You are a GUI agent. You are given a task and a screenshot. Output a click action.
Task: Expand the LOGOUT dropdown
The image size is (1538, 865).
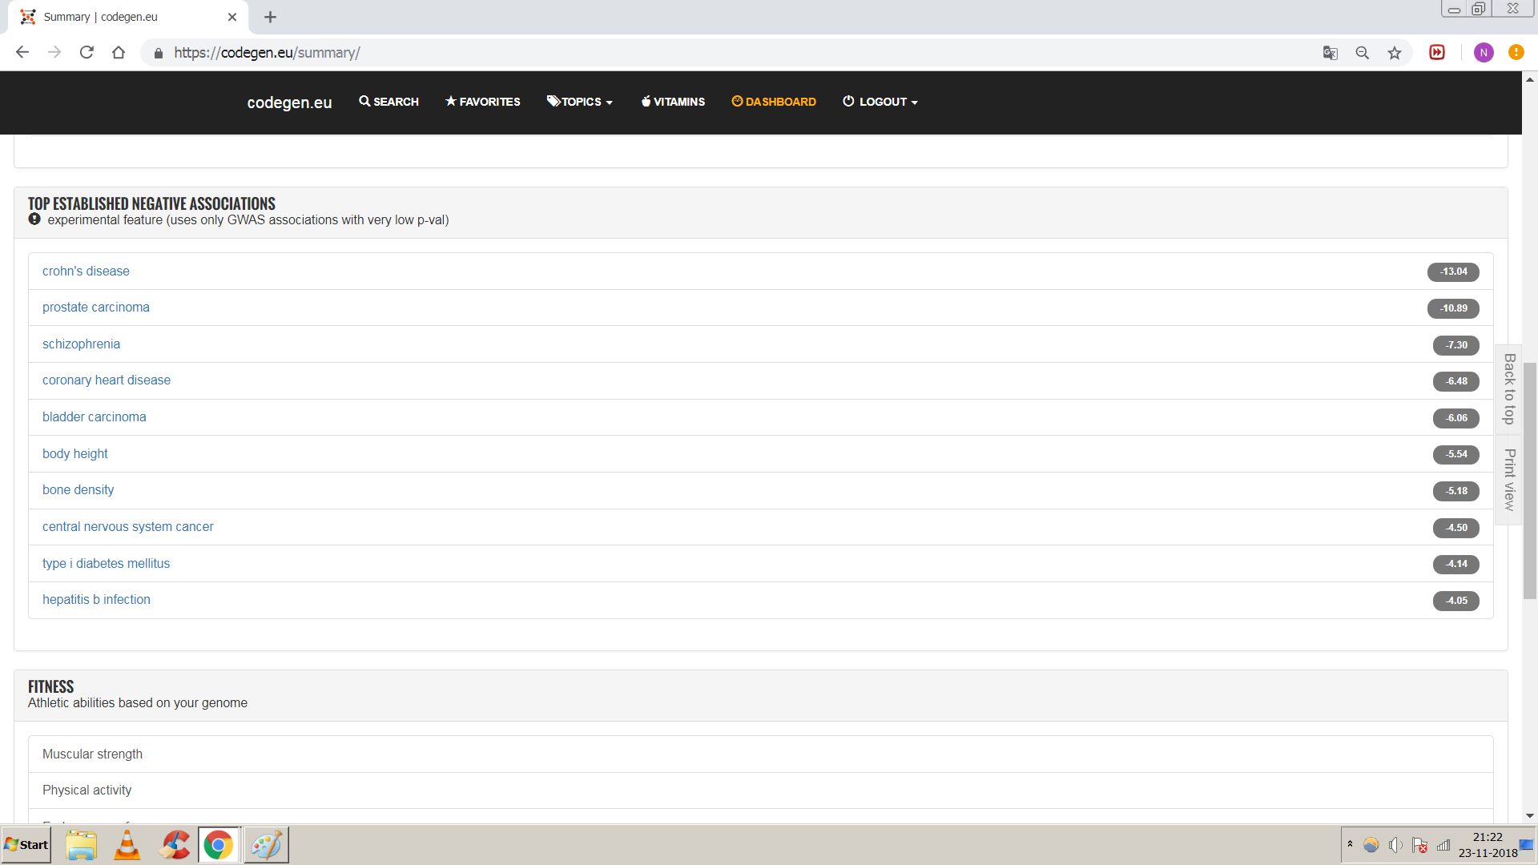pos(880,102)
